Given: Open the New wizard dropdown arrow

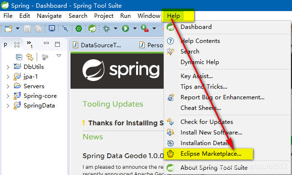Looking at the screenshot, I should pyautogui.click(x=17, y=28).
